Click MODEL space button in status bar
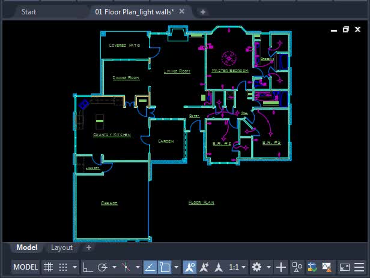Viewport: 370px width, 278px height. (x=25, y=267)
